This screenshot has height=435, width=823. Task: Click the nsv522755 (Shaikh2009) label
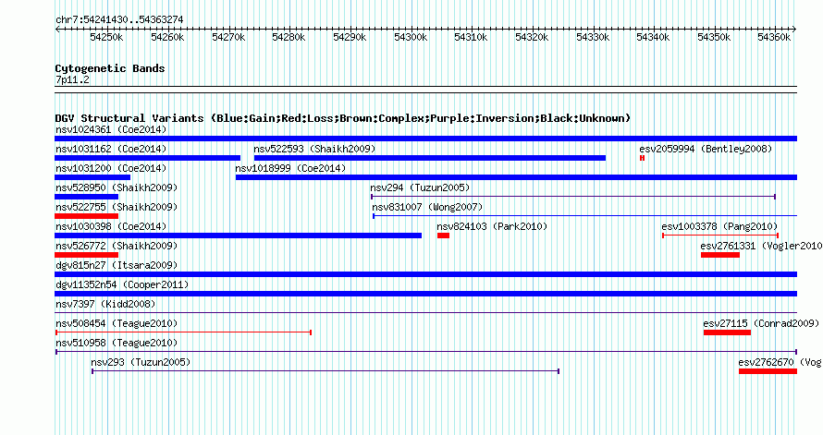(117, 207)
